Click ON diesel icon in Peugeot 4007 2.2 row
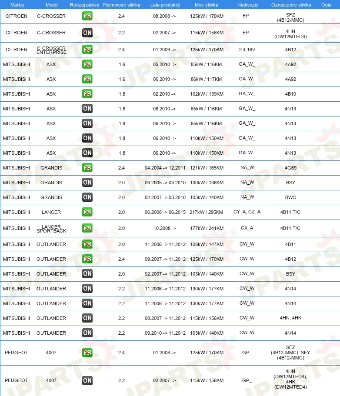 click(87, 380)
